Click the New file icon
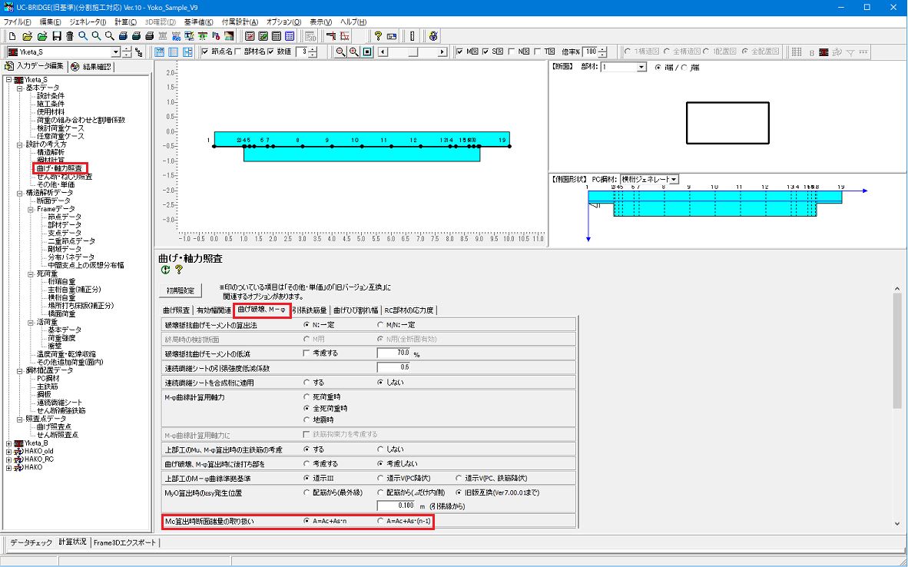This screenshot has height=567, width=908. (12, 36)
